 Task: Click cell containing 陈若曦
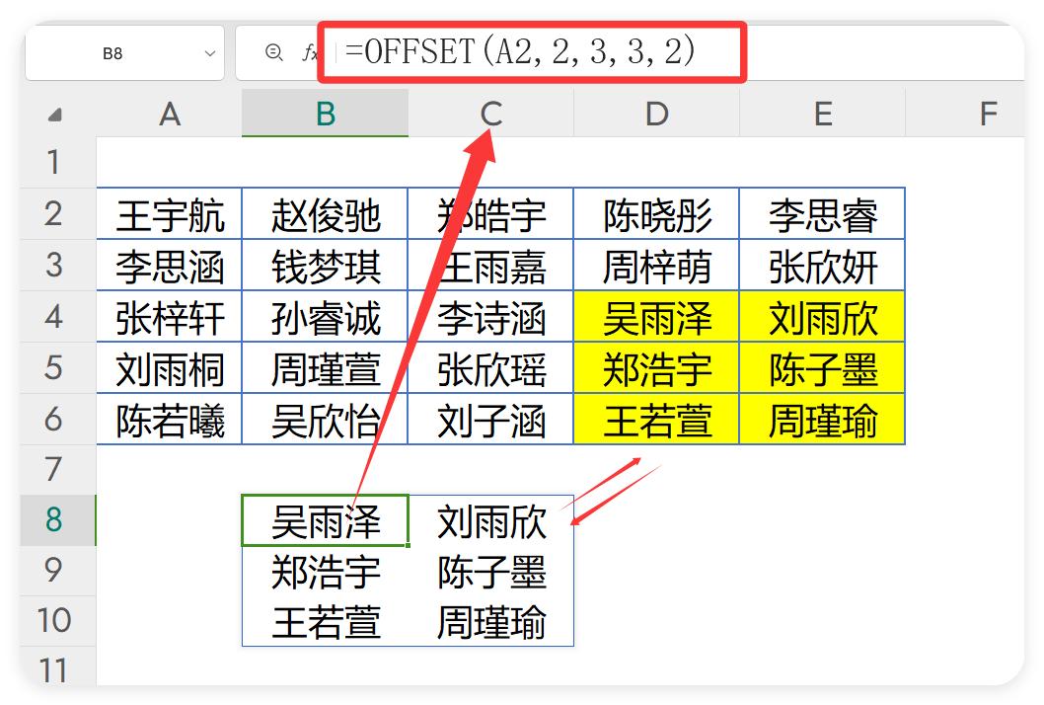(169, 419)
